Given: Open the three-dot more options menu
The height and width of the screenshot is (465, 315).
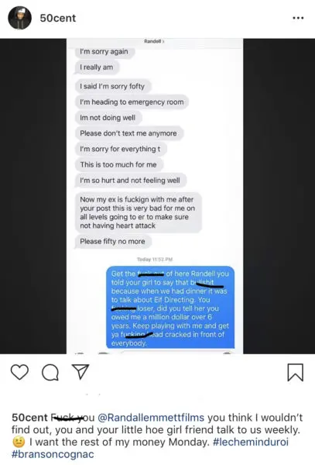Looking at the screenshot, I should 298,18.
